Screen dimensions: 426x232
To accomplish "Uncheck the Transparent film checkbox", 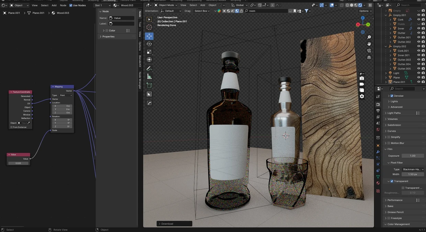I will (x=392, y=181).
